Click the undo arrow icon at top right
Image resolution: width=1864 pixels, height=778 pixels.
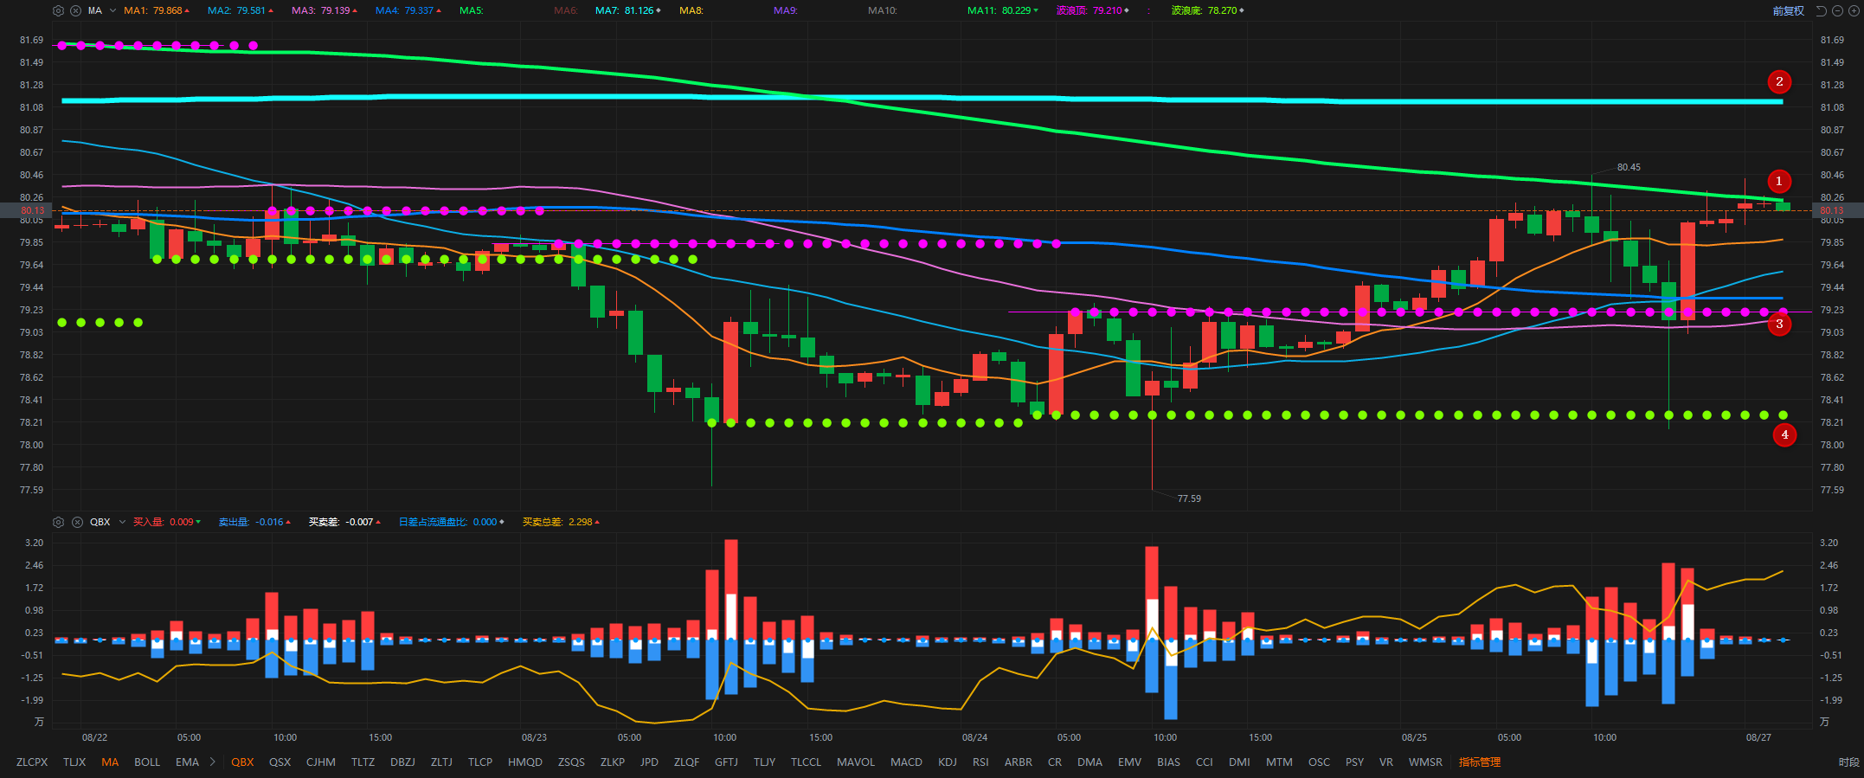click(x=1821, y=10)
